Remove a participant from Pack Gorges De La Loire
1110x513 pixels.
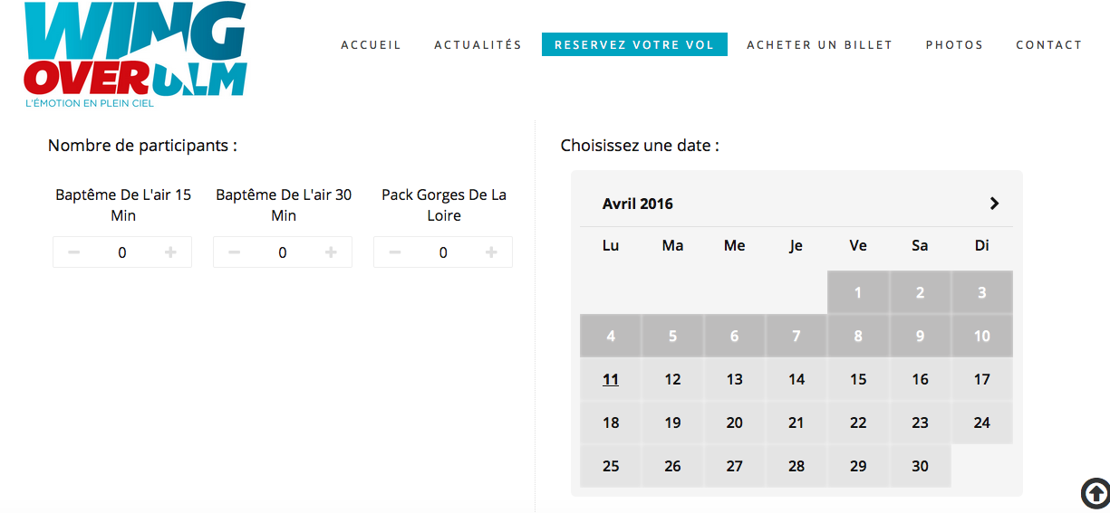[395, 252]
